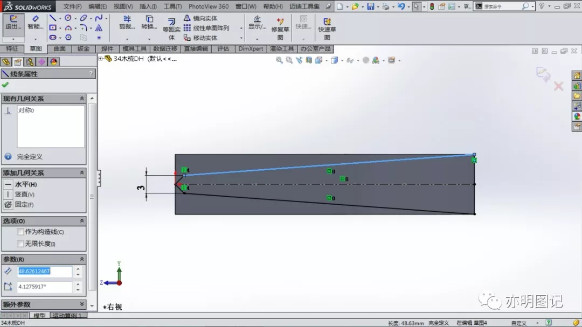Screen dimensions: 582x327
Task: Click the Rebuild traffic light icon
Action: click(x=432, y=6)
